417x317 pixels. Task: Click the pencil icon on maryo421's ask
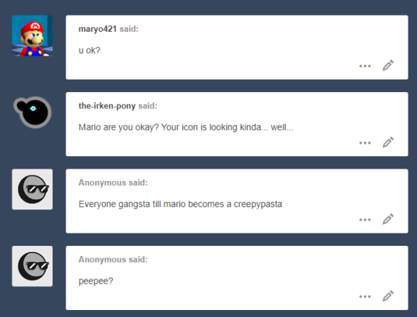click(388, 66)
